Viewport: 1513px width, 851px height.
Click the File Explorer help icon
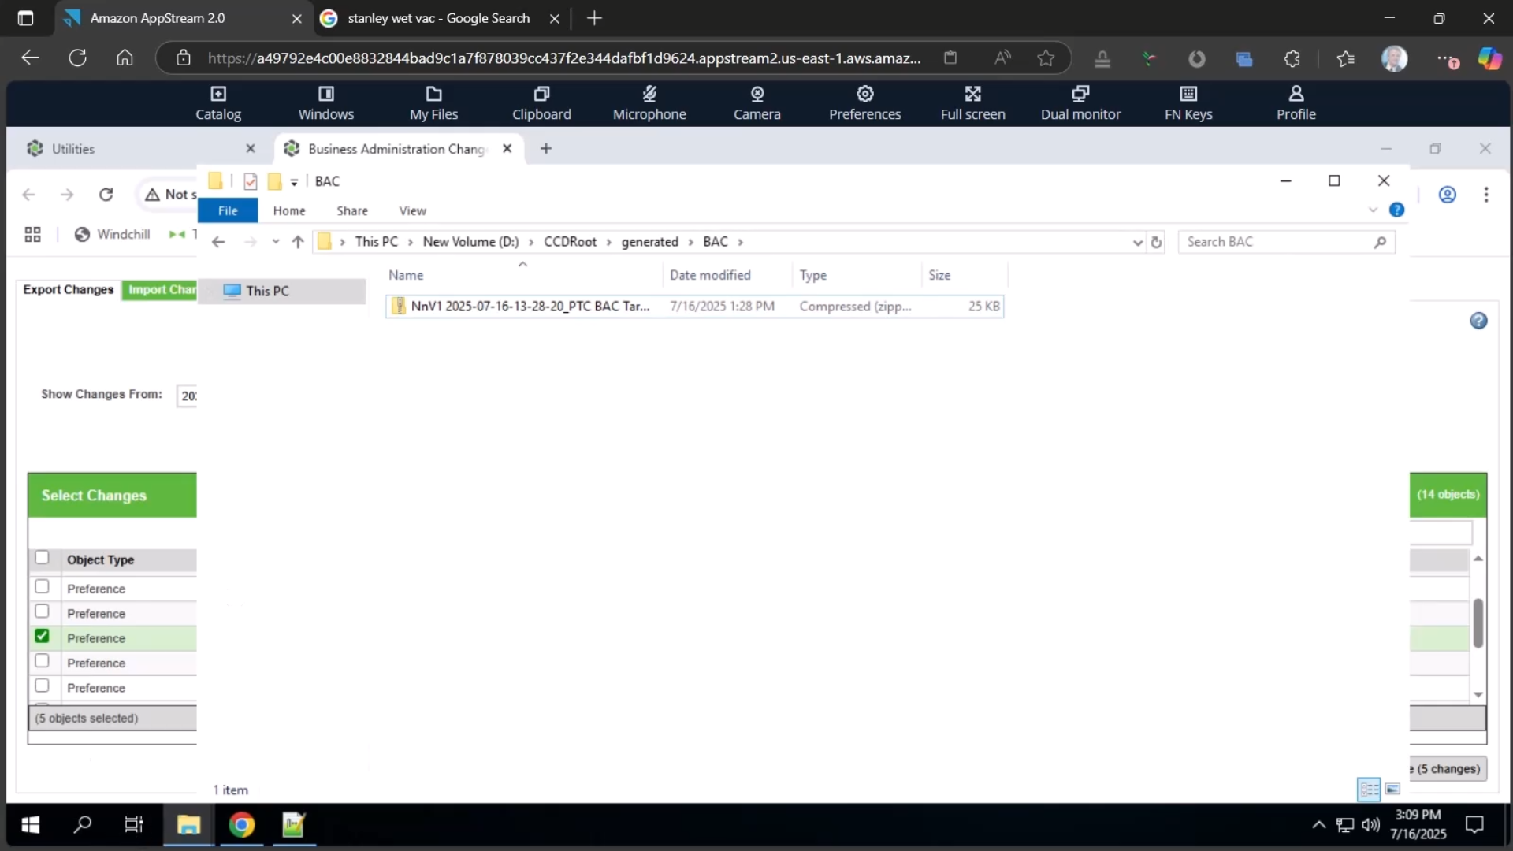click(1396, 210)
